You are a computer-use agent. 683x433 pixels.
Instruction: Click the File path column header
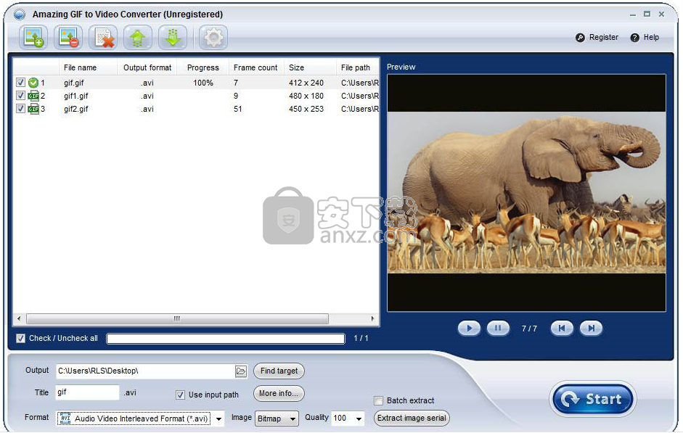357,67
